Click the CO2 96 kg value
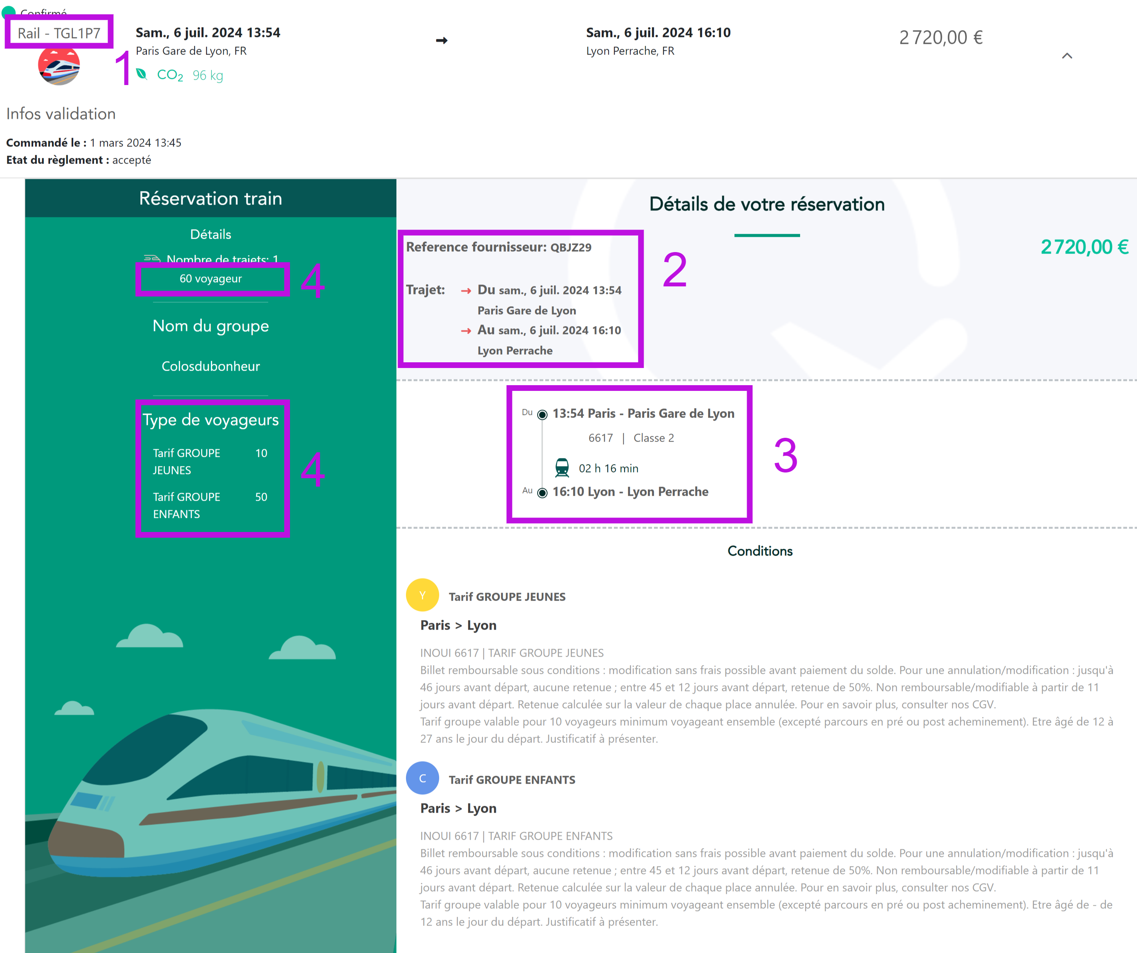The image size is (1137, 953). point(208,75)
